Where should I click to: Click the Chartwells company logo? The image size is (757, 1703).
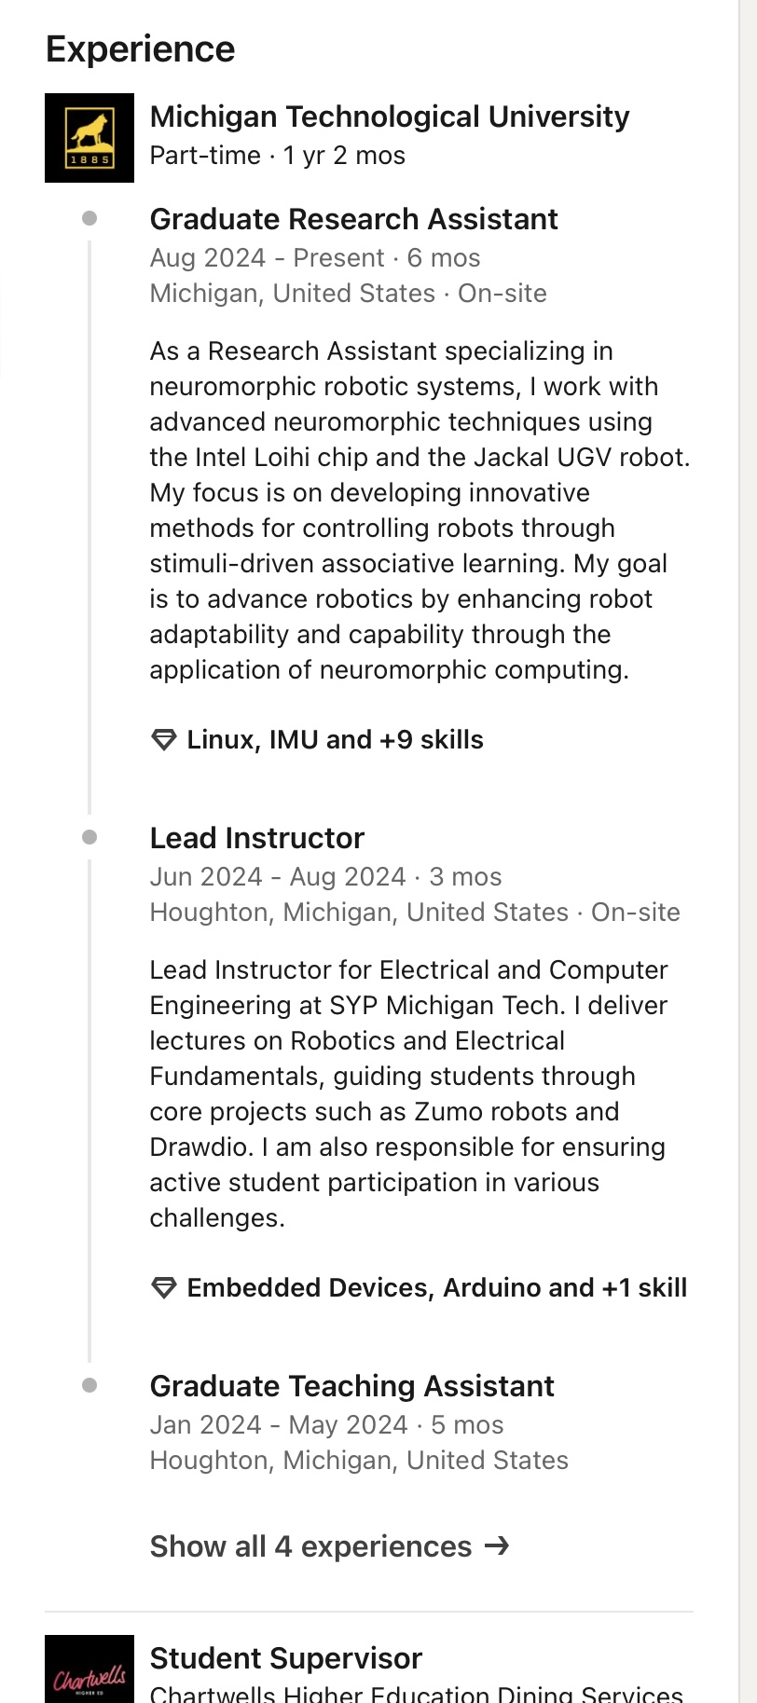coord(89,1673)
